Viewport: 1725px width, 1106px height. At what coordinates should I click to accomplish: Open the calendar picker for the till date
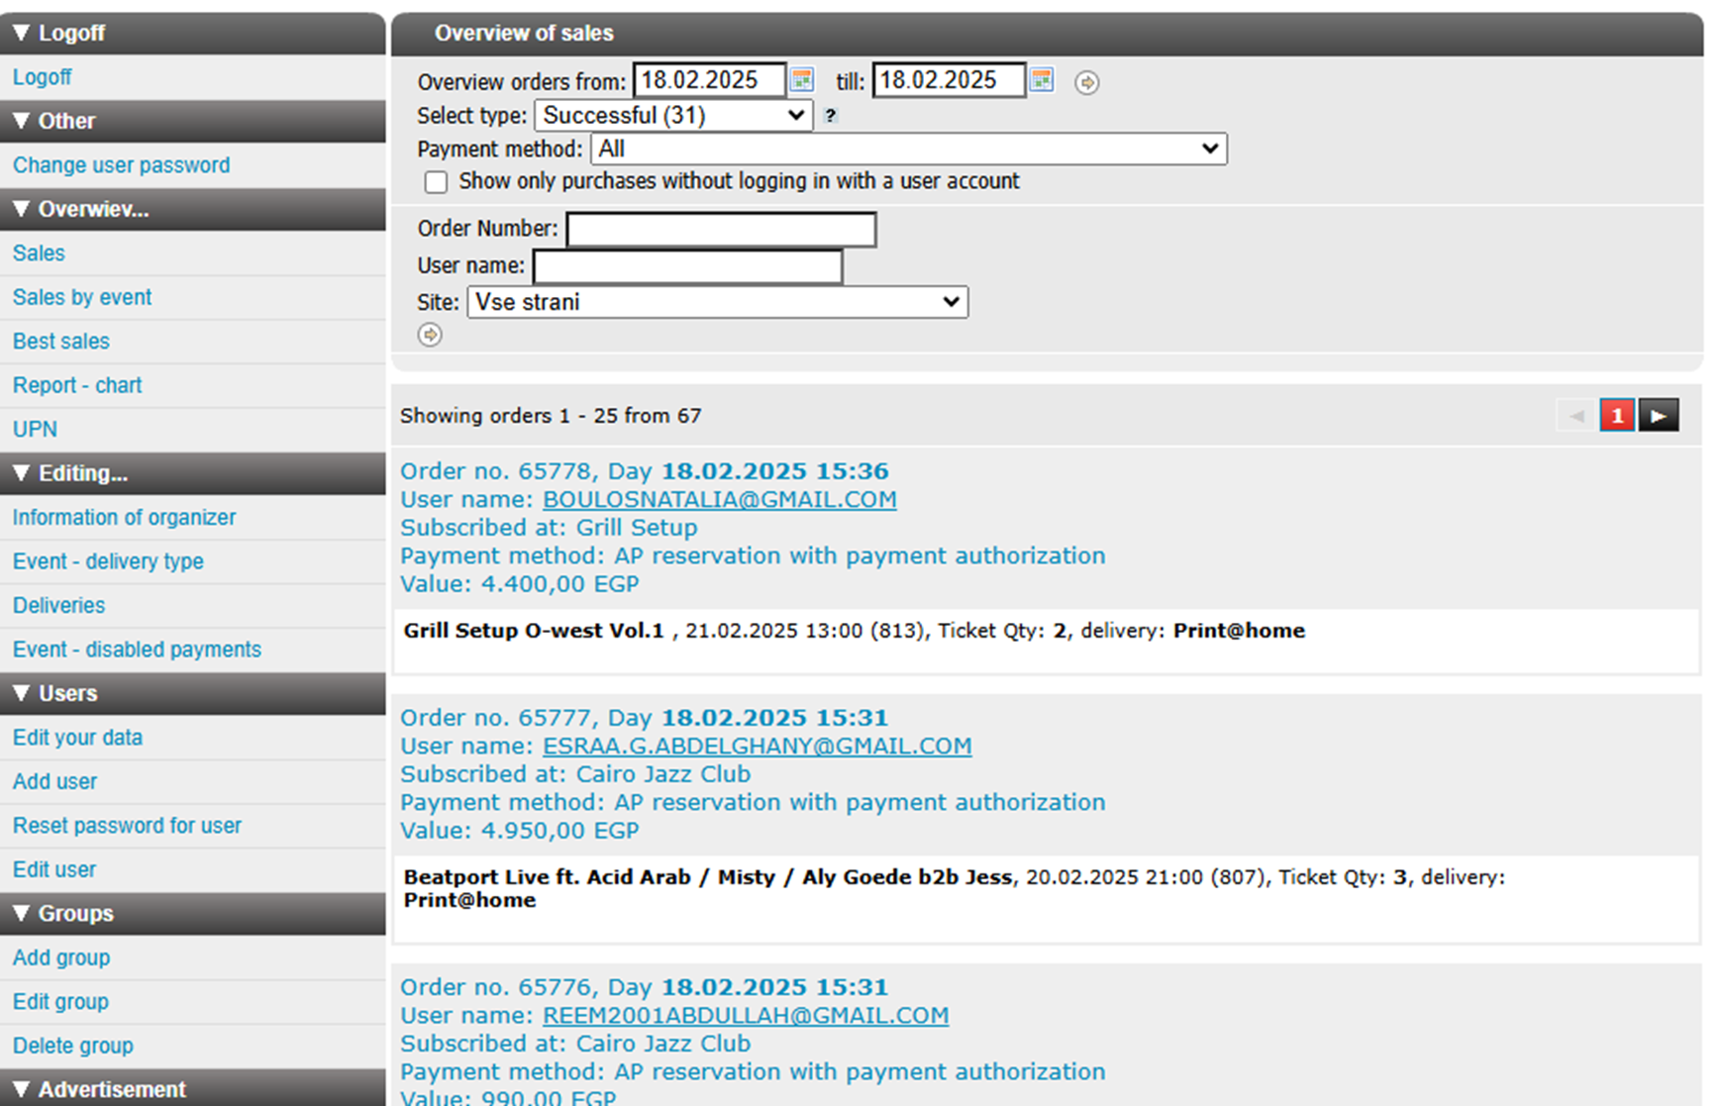coord(1042,80)
